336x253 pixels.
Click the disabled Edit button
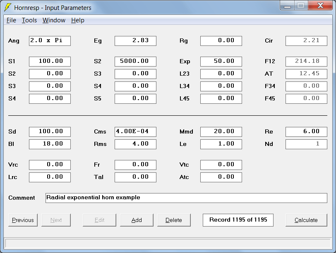pyautogui.click(x=99, y=220)
